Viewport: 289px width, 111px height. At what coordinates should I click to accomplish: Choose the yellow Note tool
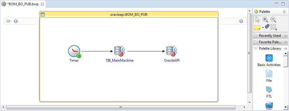pos(257,28)
